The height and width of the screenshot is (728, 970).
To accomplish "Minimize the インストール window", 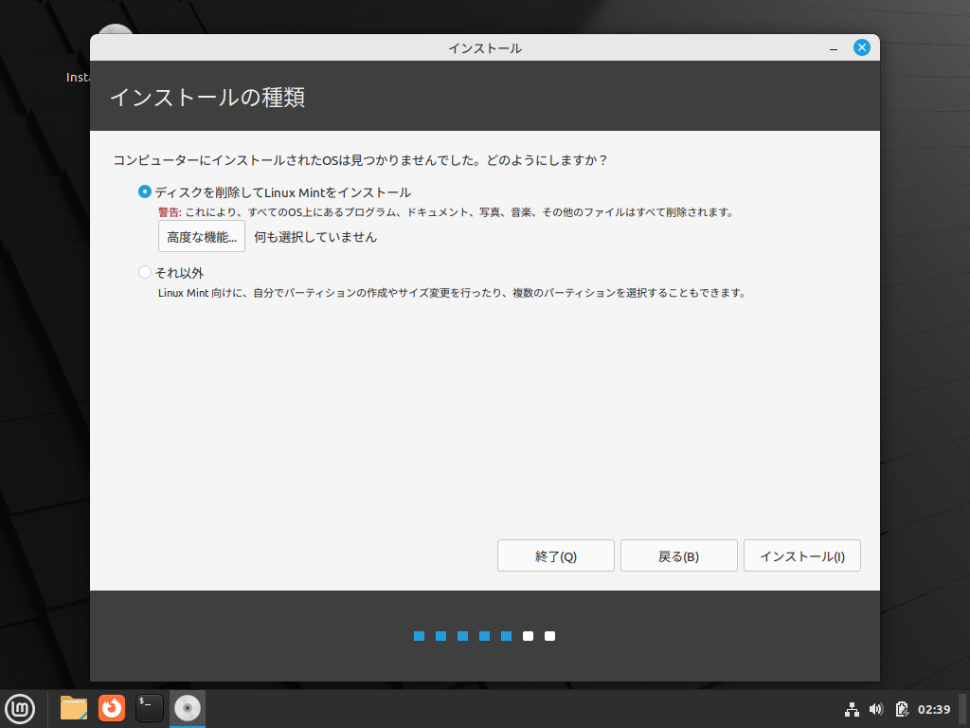I will (x=834, y=48).
